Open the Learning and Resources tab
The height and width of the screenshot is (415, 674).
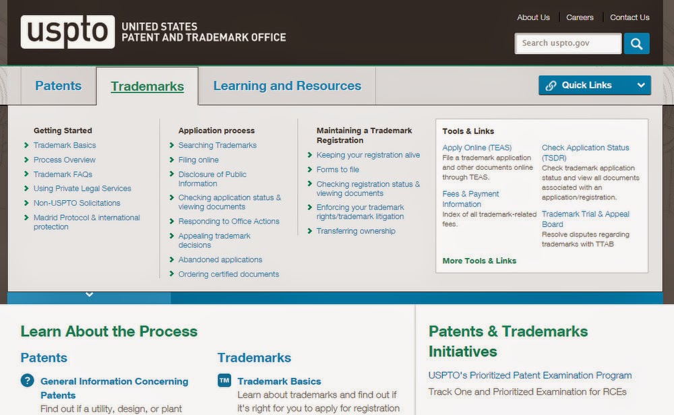287,86
